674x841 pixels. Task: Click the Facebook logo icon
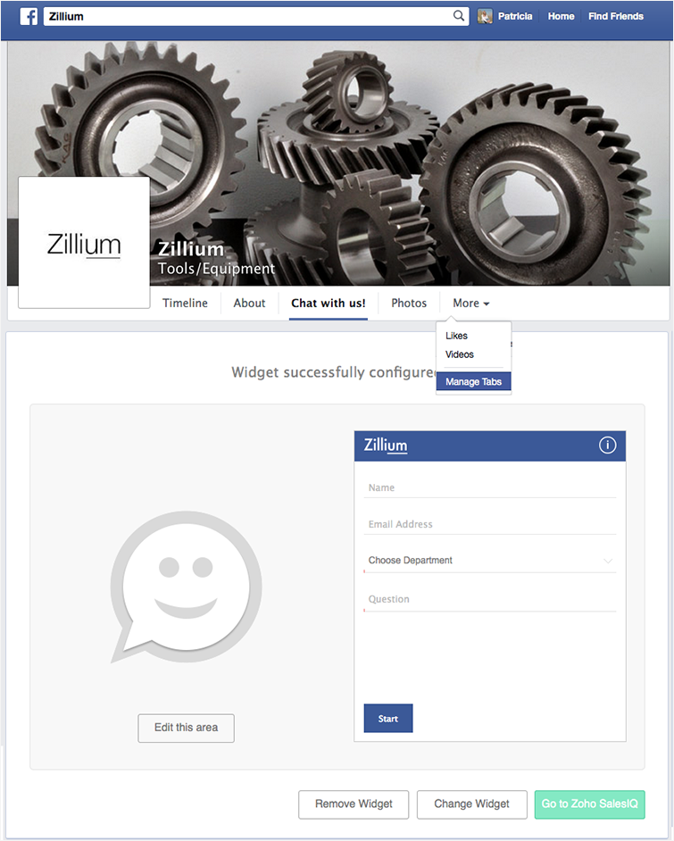click(29, 16)
